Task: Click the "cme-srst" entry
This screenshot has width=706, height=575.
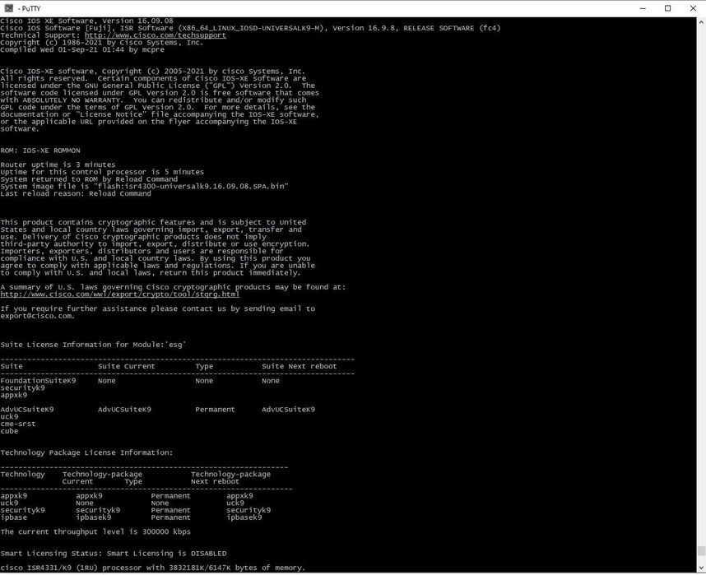Action: 18,424
